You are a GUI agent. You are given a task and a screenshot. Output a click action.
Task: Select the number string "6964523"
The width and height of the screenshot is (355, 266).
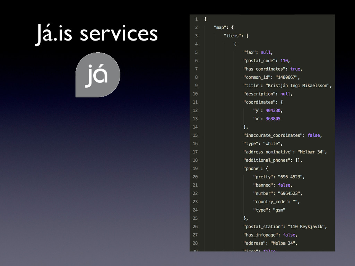click(x=289, y=193)
